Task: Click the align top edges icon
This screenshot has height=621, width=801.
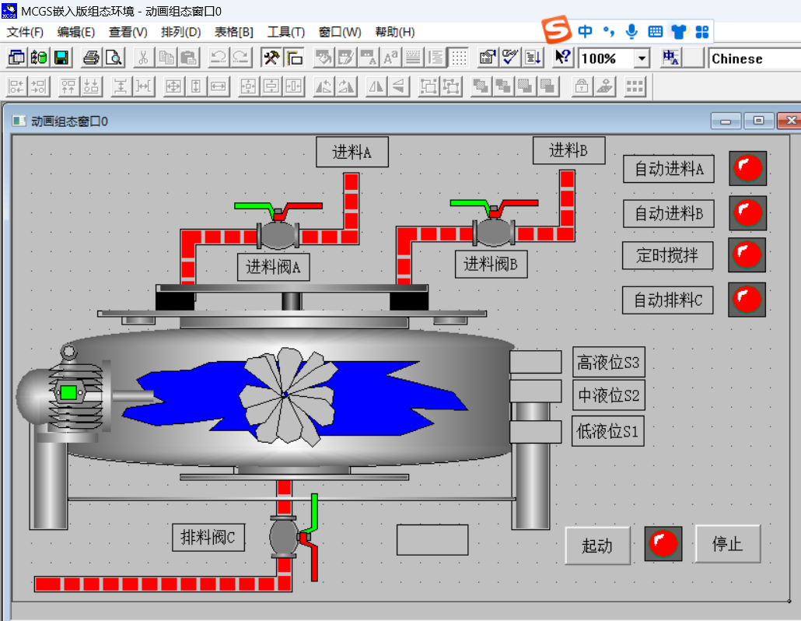Action: pos(68,86)
